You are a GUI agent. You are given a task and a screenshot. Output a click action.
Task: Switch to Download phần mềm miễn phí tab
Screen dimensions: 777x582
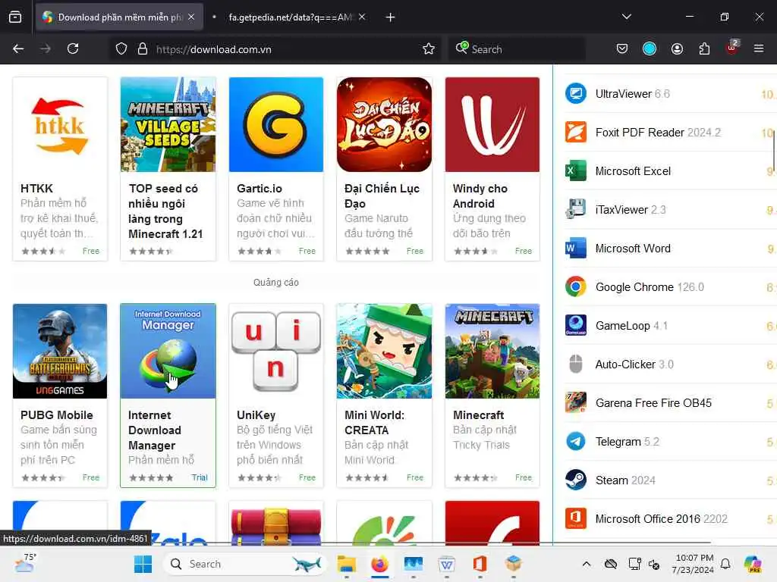(x=119, y=17)
